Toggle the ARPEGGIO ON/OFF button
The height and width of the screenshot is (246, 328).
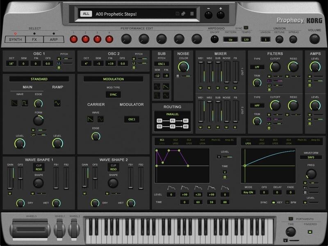[214, 39]
